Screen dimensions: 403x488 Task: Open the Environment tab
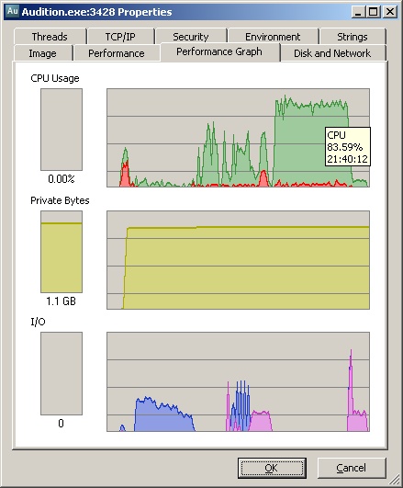pyautogui.click(x=273, y=37)
